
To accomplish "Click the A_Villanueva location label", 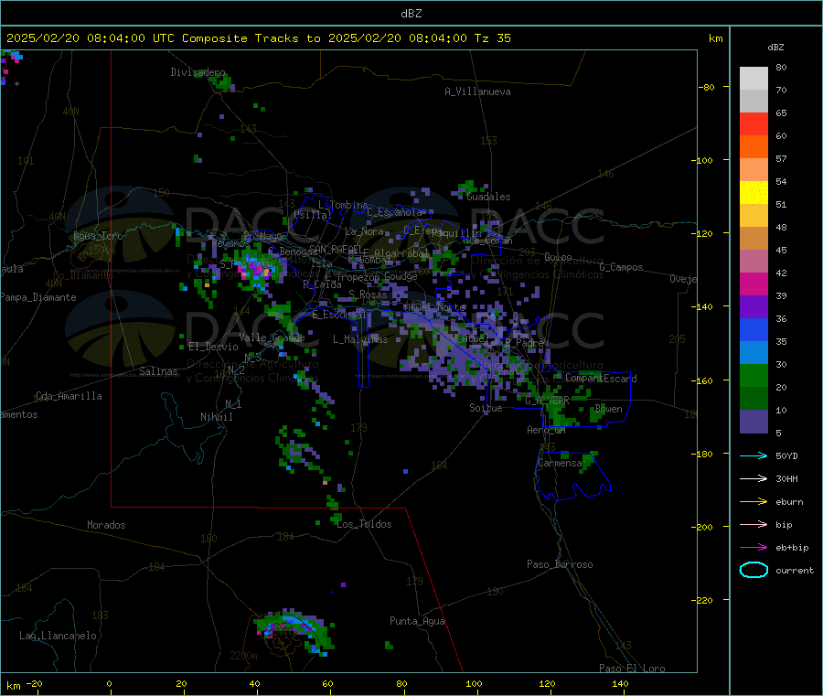I will click(x=477, y=91).
